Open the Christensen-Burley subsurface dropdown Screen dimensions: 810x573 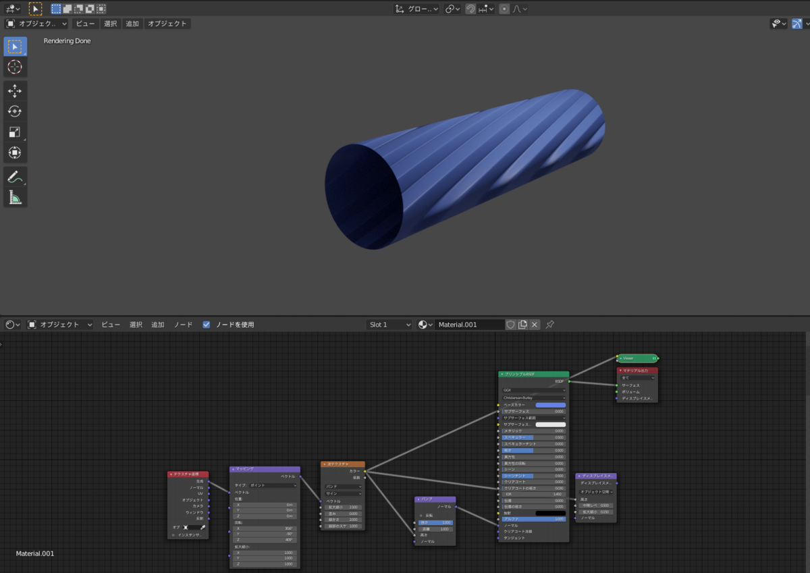tap(534, 398)
